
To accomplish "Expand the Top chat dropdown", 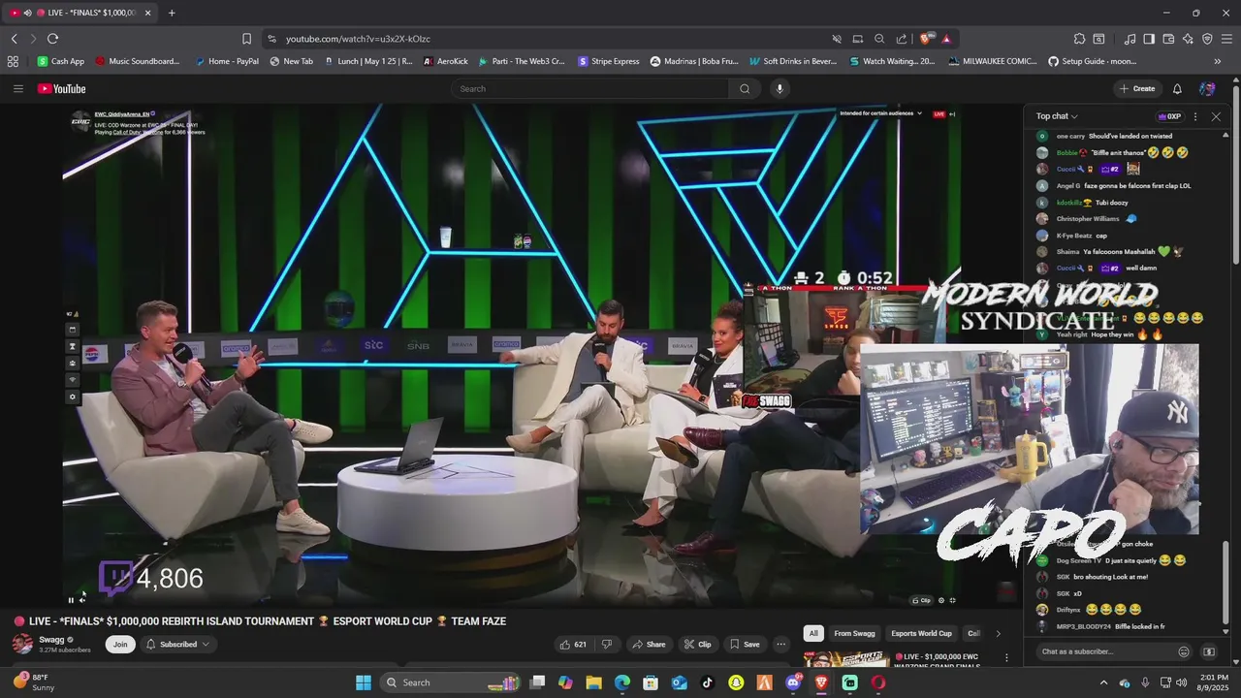I will (1057, 116).
